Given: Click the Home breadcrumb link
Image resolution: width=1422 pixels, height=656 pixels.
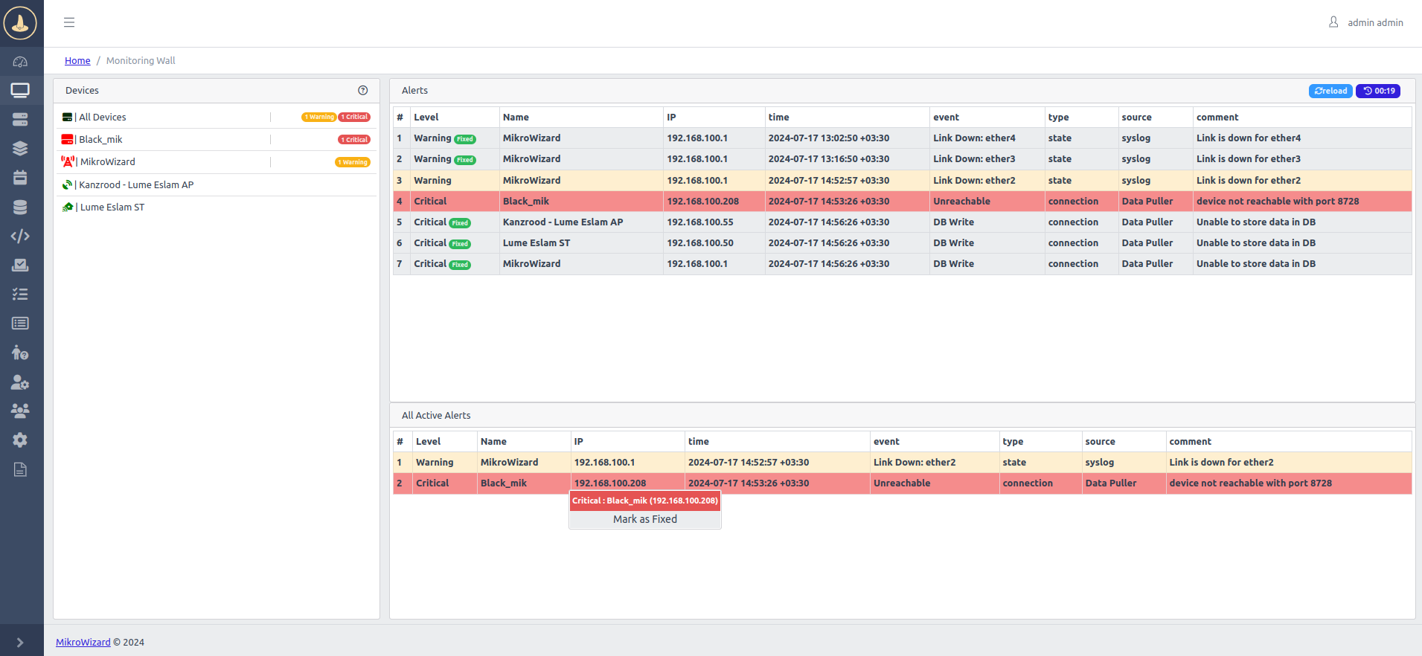Looking at the screenshot, I should [x=77, y=61].
